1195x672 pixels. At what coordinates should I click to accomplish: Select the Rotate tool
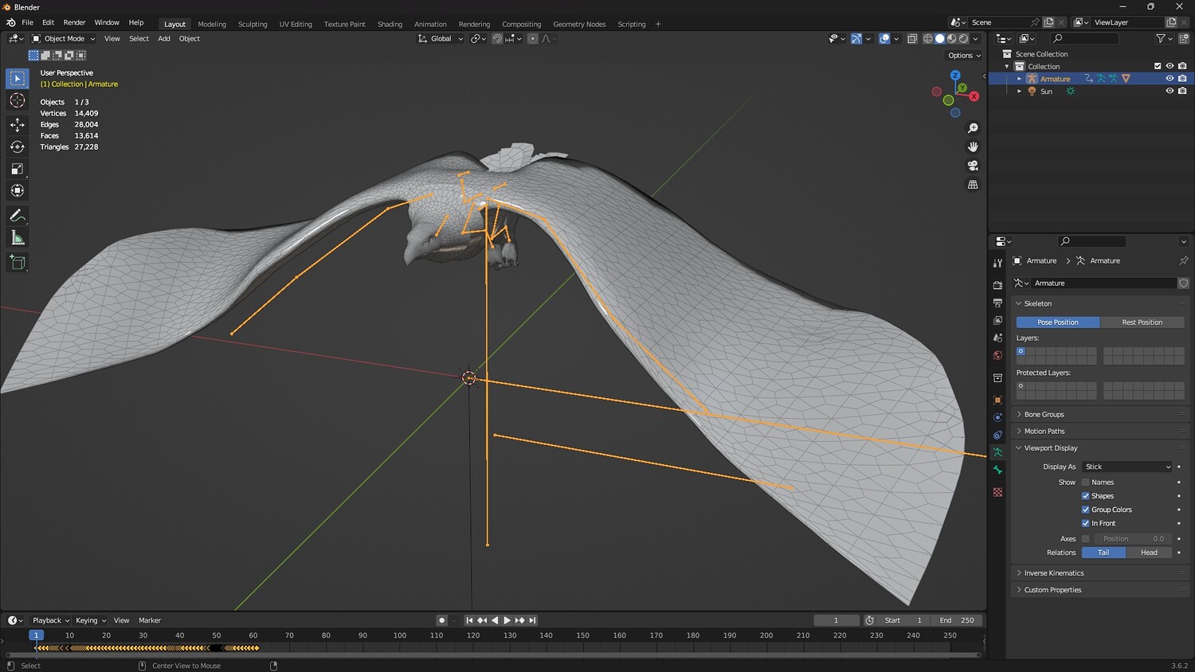coord(18,147)
